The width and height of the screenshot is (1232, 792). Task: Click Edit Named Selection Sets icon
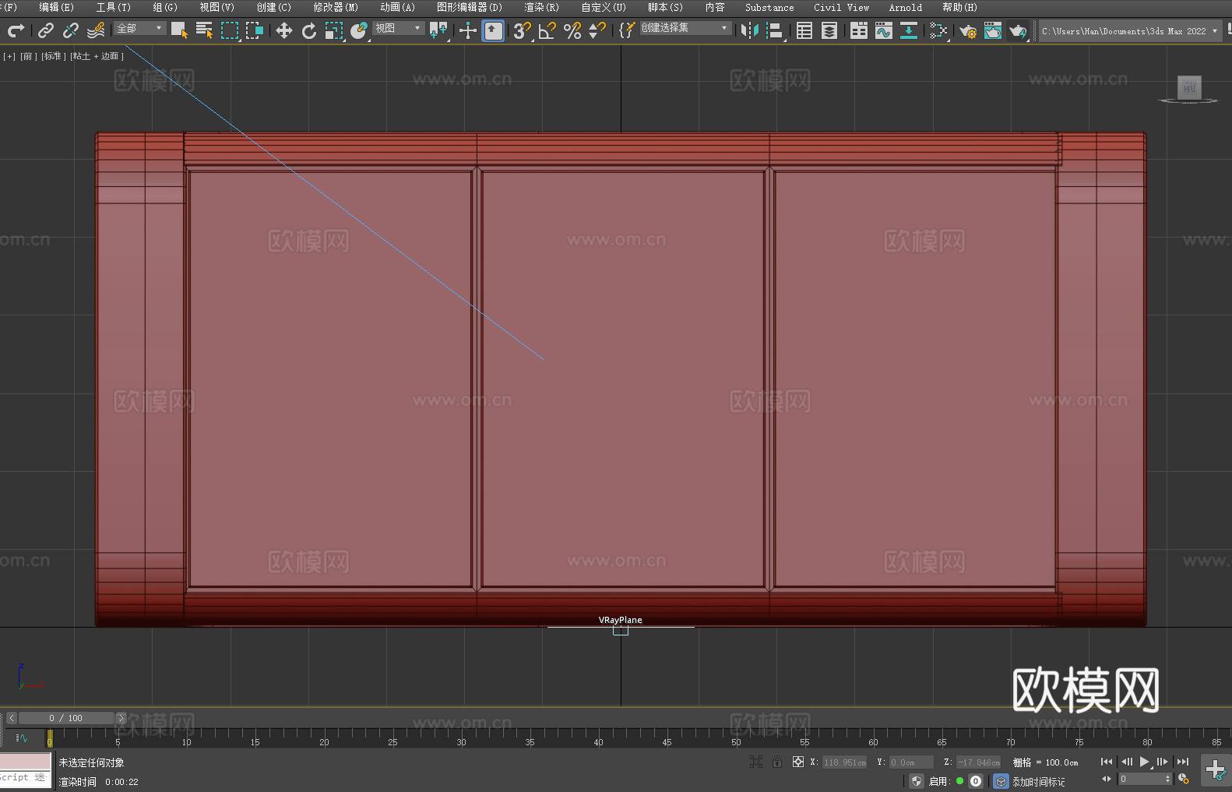pyautogui.click(x=627, y=30)
